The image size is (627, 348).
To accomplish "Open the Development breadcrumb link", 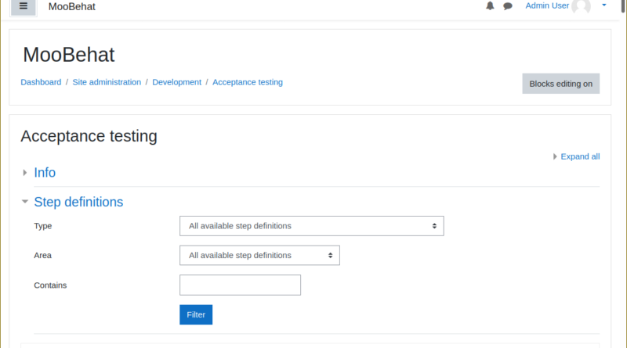I will click(177, 82).
